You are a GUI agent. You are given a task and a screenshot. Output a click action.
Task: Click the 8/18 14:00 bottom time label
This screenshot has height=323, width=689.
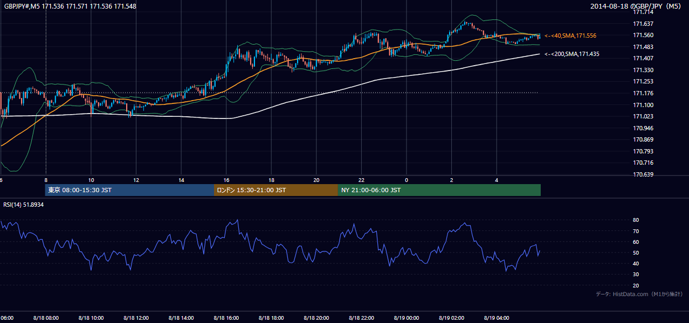181,318
